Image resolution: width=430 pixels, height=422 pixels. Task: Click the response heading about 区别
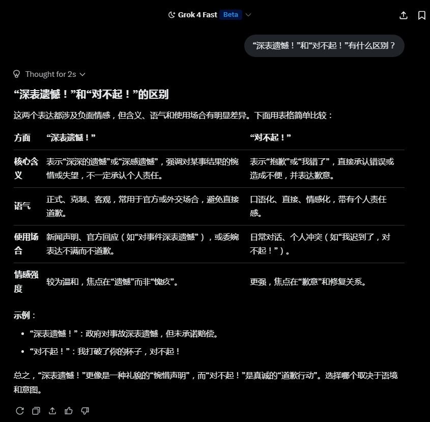click(x=91, y=95)
